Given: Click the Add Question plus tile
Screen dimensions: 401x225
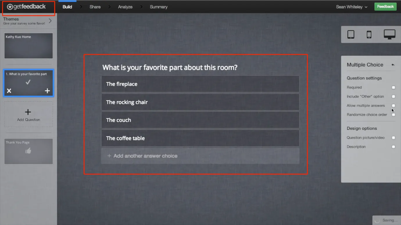Looking at the screenshot, I should click(x=28, y=115).
